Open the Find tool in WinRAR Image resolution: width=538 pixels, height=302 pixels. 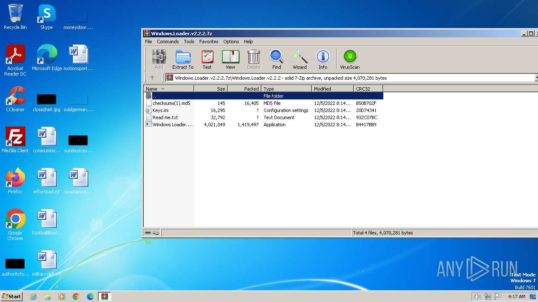(x=277, y=59)
